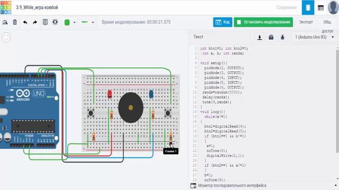This screenshot has width=339, height=190.
Task: Click the piezo buzzer component
Action: click(x=131, y=108)
